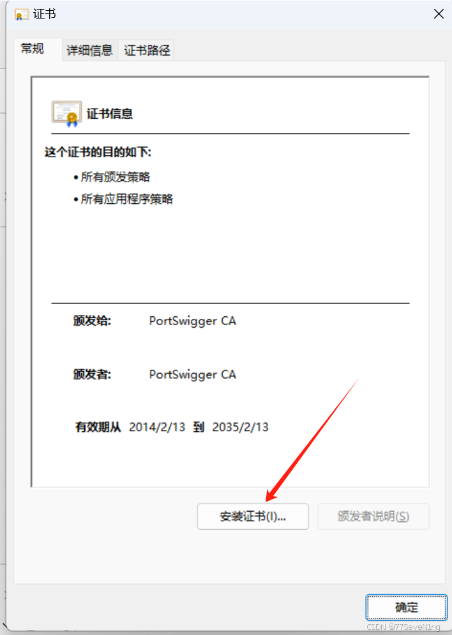Click the 所有应用程序策略 list entry
Screen dimensions: 452x635
pyautogui.click(x=126, y=199)
